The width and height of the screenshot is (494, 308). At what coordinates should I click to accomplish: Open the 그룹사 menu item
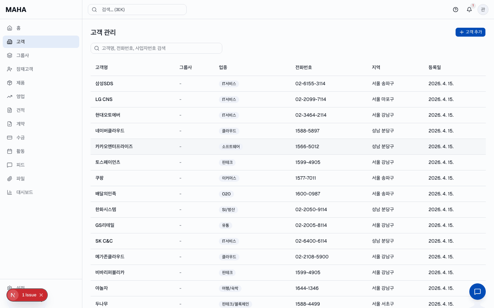click(x=41, y=55)
